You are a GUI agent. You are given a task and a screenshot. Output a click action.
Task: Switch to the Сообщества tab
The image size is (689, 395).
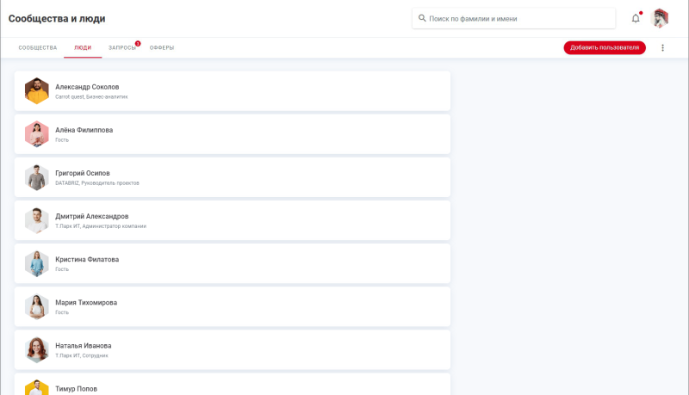[38, 48]
